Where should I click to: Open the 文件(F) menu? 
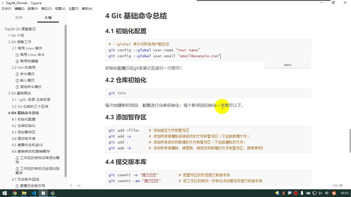click(x=6, y=9)
